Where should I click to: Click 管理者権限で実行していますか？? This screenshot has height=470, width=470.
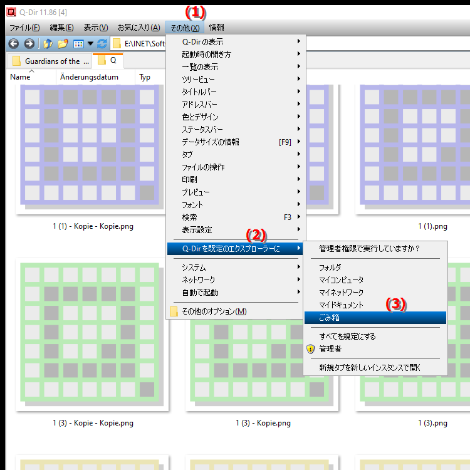click(x=375, y=249)
